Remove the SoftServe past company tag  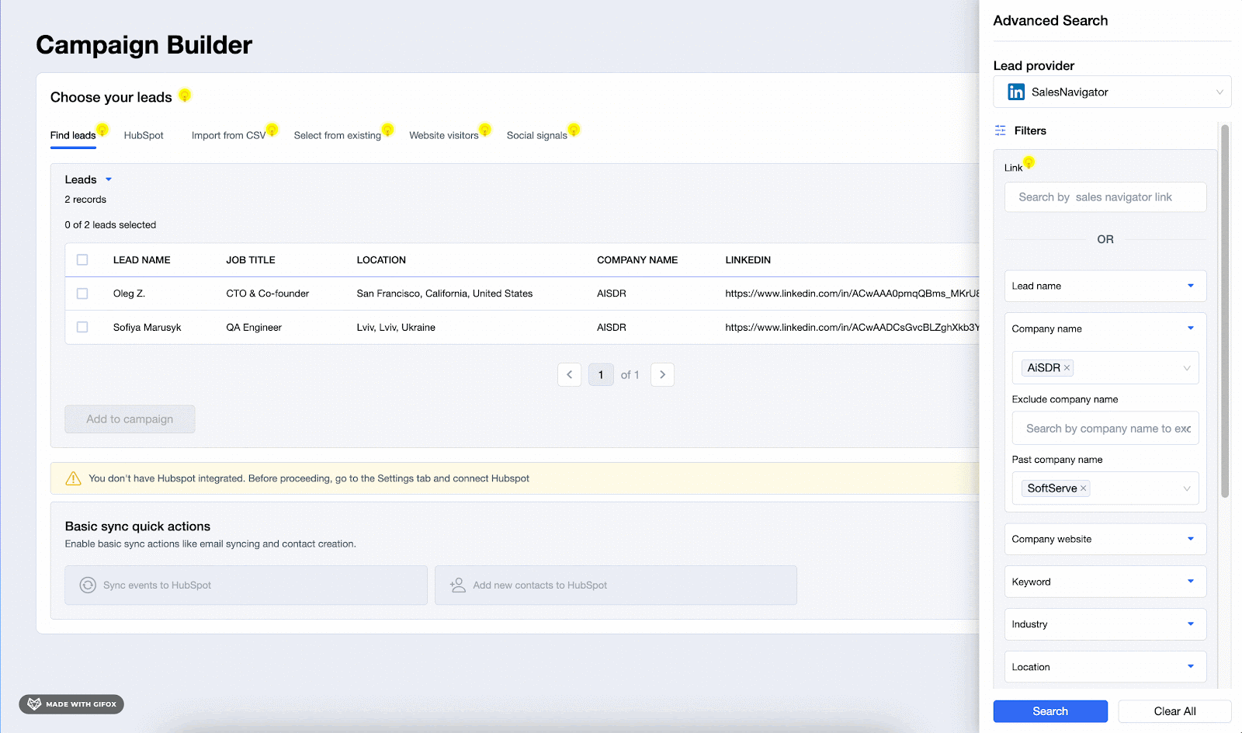[1084, 488]
